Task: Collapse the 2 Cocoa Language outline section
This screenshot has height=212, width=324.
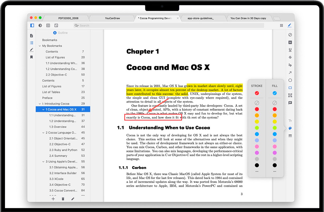Action: [x=43, y=133]
